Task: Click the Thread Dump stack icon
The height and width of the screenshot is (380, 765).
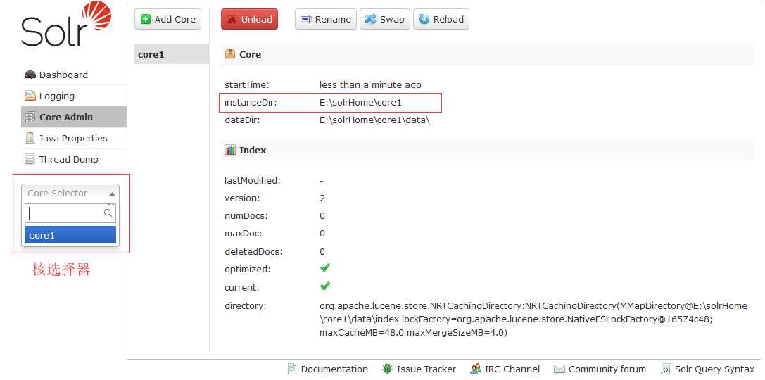Action: (x=30, y=159)
